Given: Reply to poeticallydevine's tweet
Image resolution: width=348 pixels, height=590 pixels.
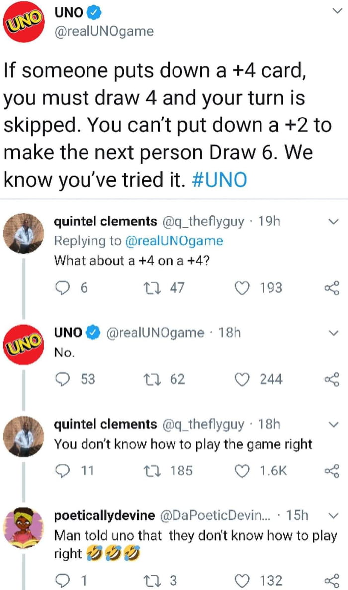Looking at the screenshot, I should [x=62, y=580].
